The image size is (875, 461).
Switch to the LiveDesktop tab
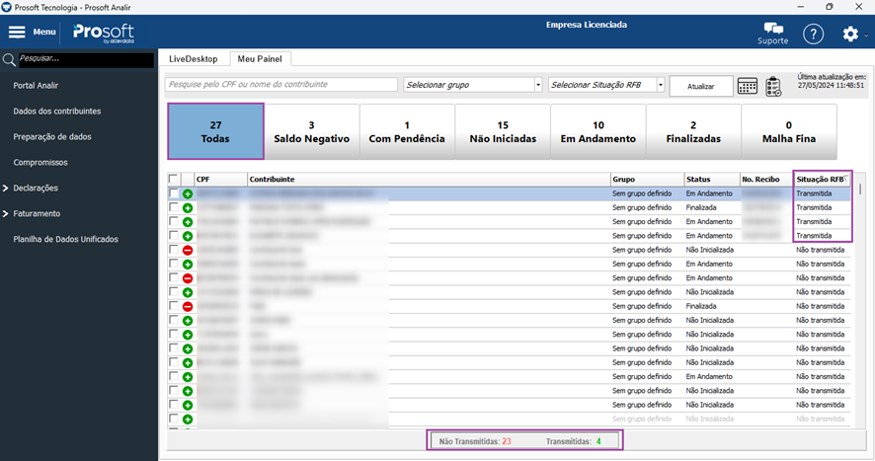194,58
